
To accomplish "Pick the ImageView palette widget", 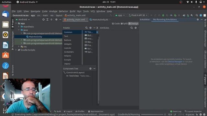I will (x=90, y=39).
